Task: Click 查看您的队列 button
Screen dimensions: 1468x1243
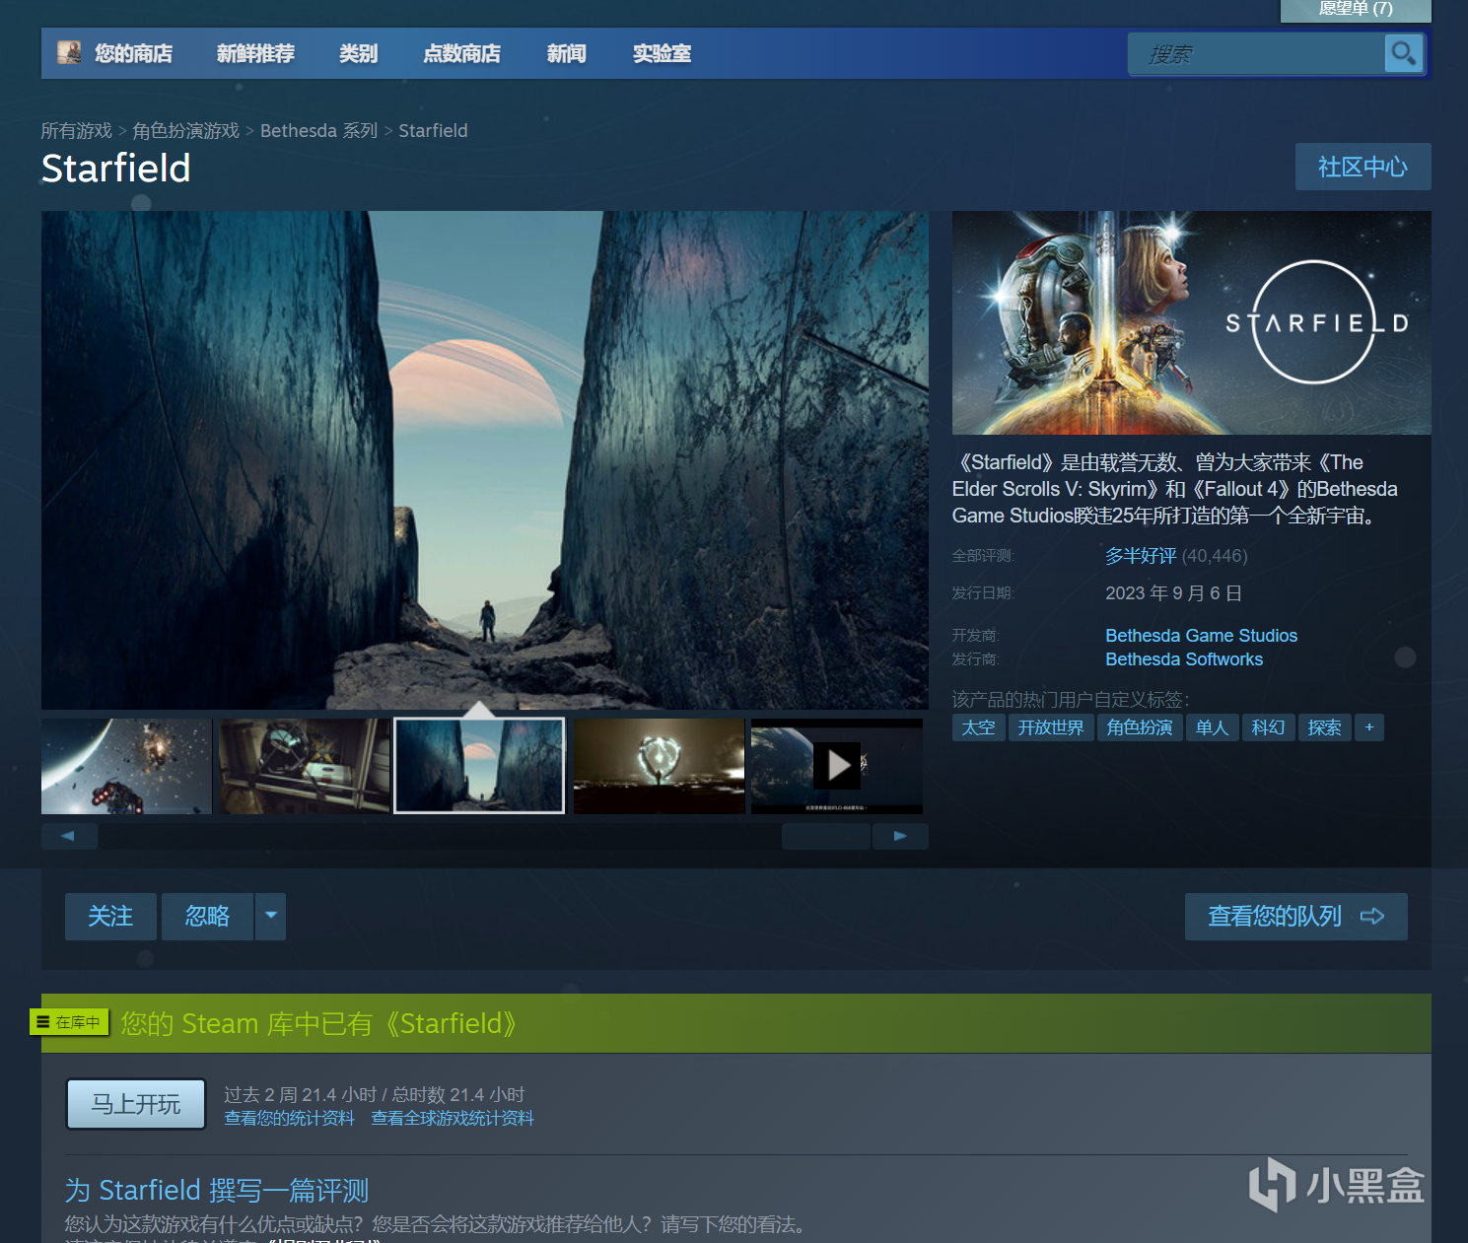Action: [1295, 916]
